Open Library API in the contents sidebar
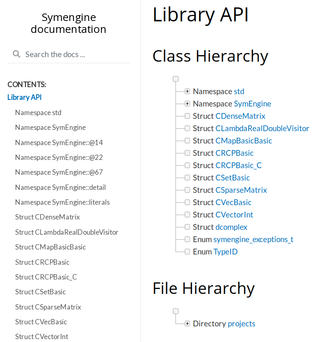The width and height of the screenshot is (316, 342). tap(24, 97)
